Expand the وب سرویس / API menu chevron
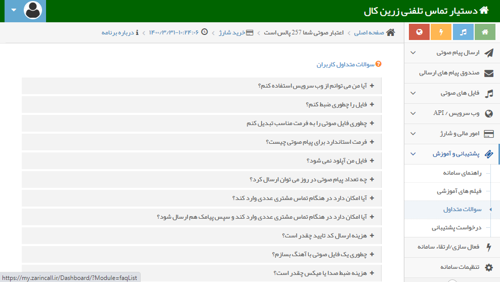The height and width of the screenshot is (282, 500). click(413, 113)
